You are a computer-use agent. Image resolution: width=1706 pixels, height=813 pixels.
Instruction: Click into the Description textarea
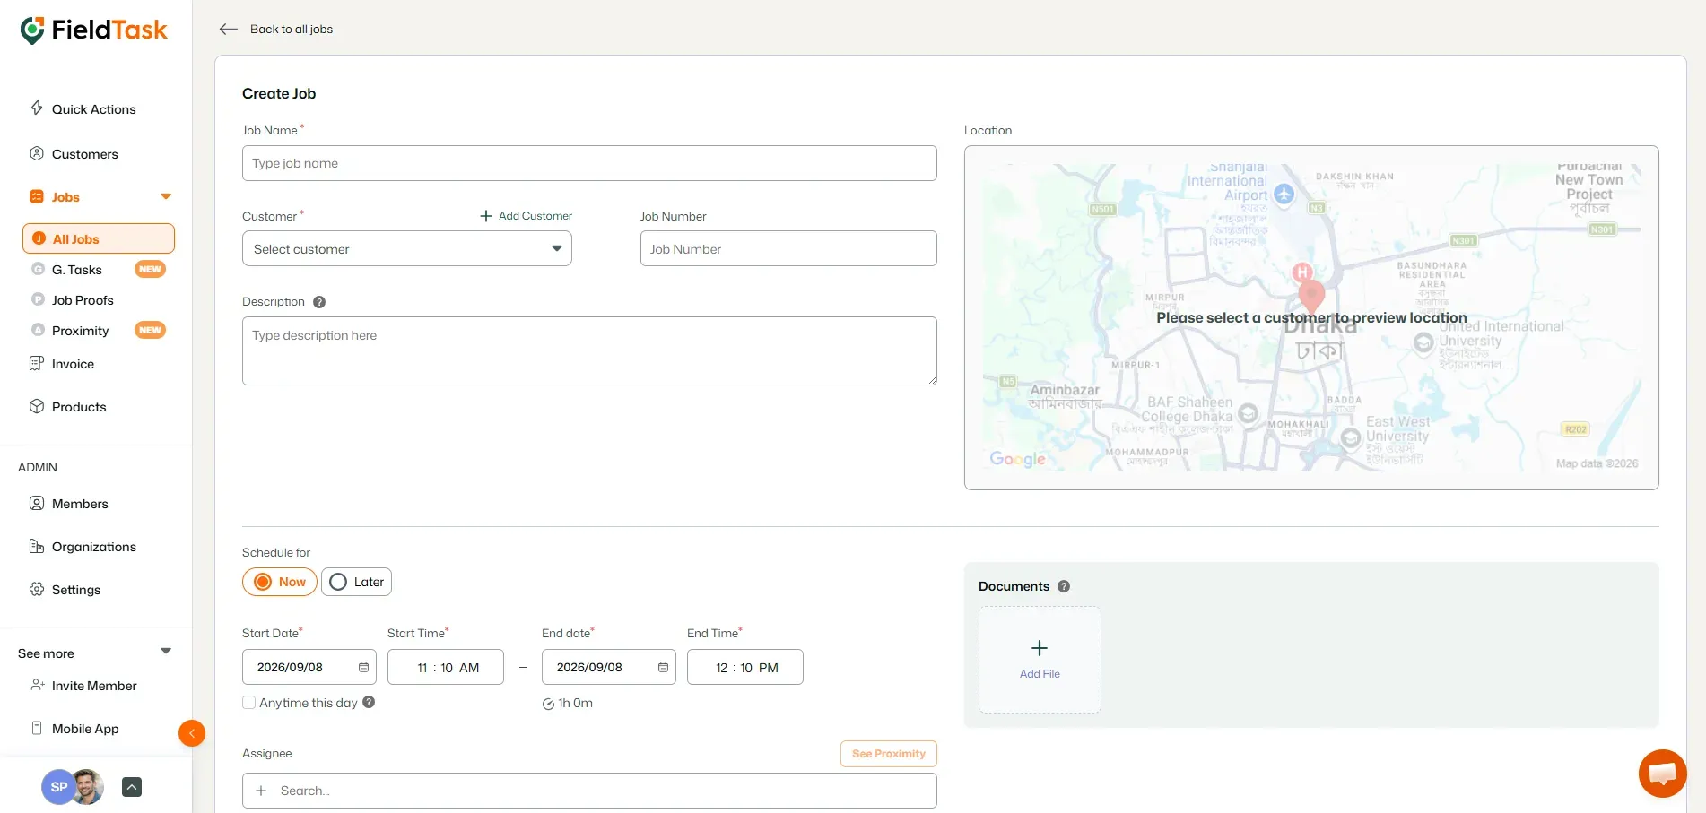coord(589,351)
